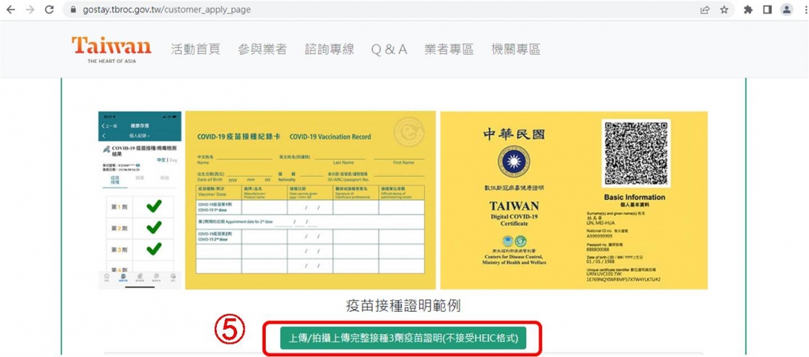Open the 業者專區 menu item
The width and height of the screenshot is (809, 357).
449,49
